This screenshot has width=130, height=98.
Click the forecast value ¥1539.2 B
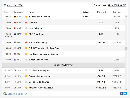(x=101, y=88)
